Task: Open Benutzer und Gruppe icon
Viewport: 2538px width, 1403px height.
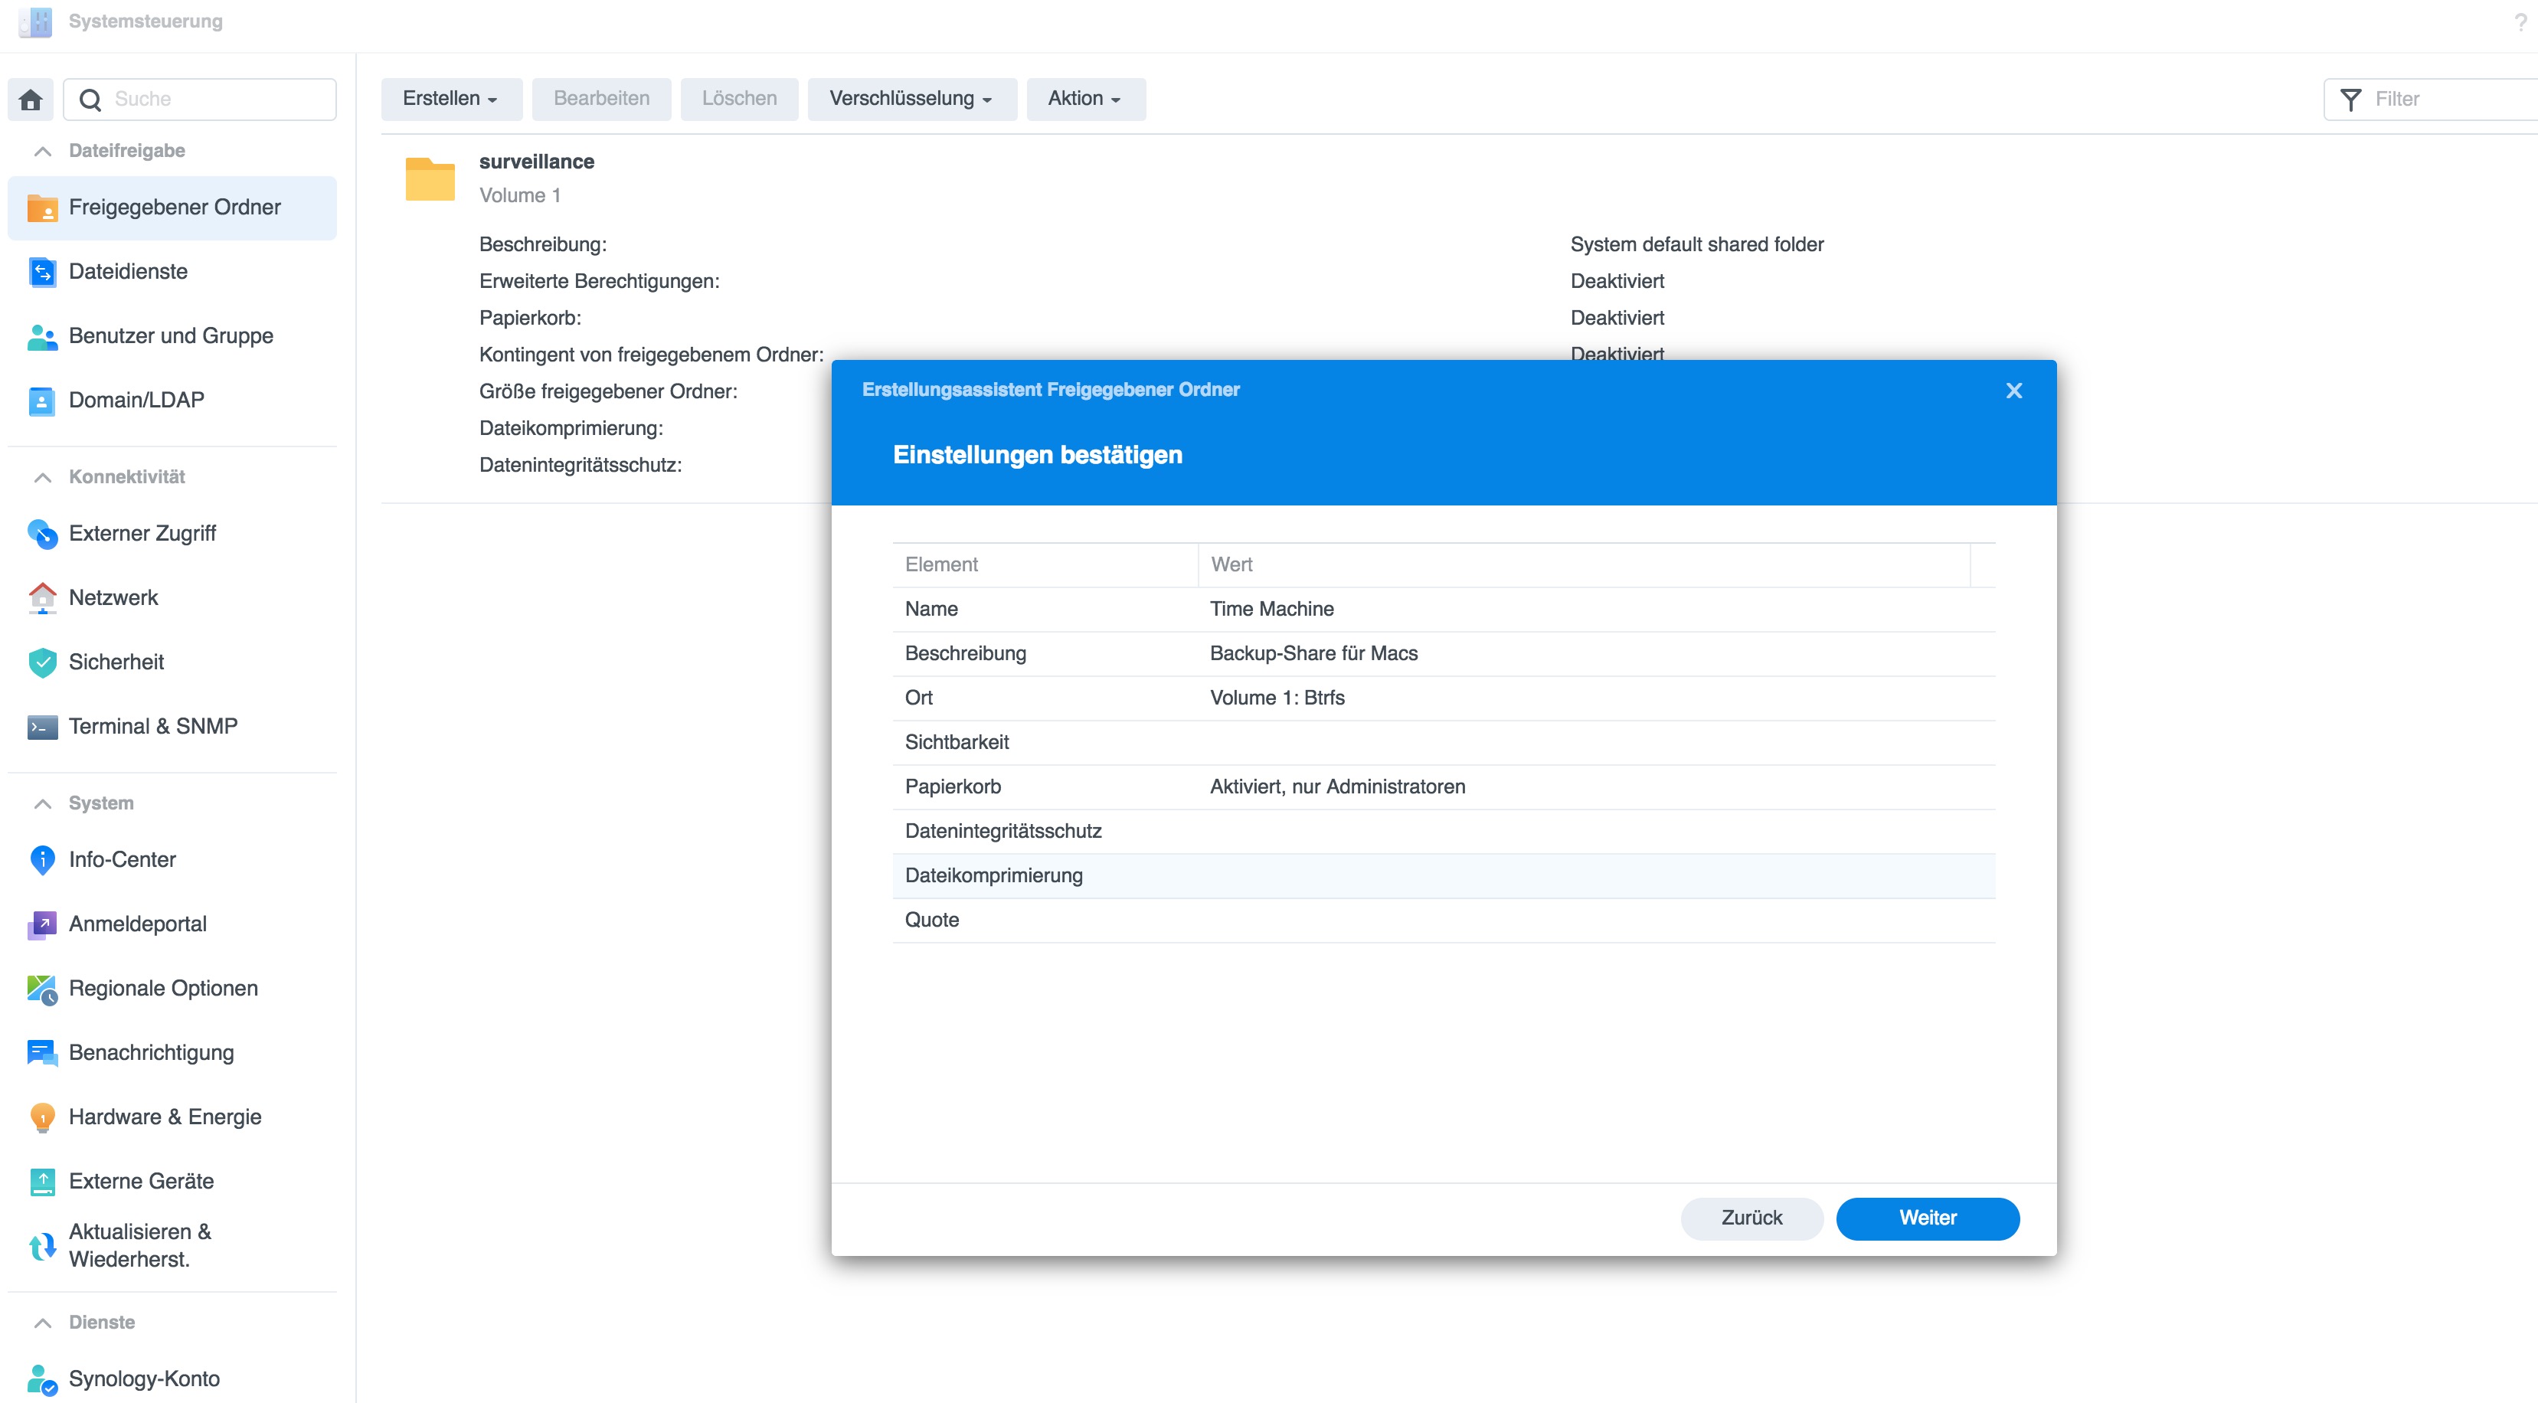Action: (x=42, y=336)
